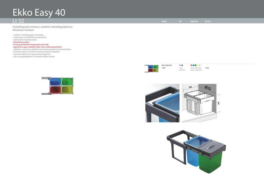Open the blue bin close-up photo
Image resolution: width=264 pixels, height=187 pixels.
tap(162, 103)
